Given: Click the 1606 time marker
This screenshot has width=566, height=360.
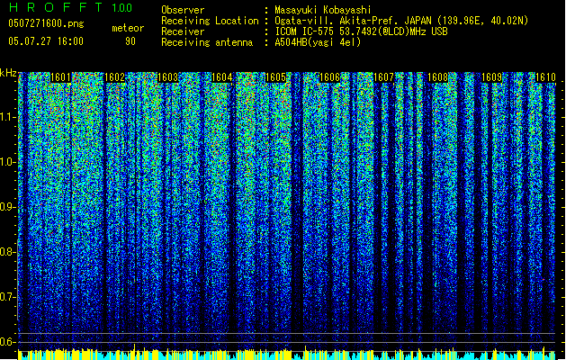Looking at the screenshot, I should click(x=330, y=77).
